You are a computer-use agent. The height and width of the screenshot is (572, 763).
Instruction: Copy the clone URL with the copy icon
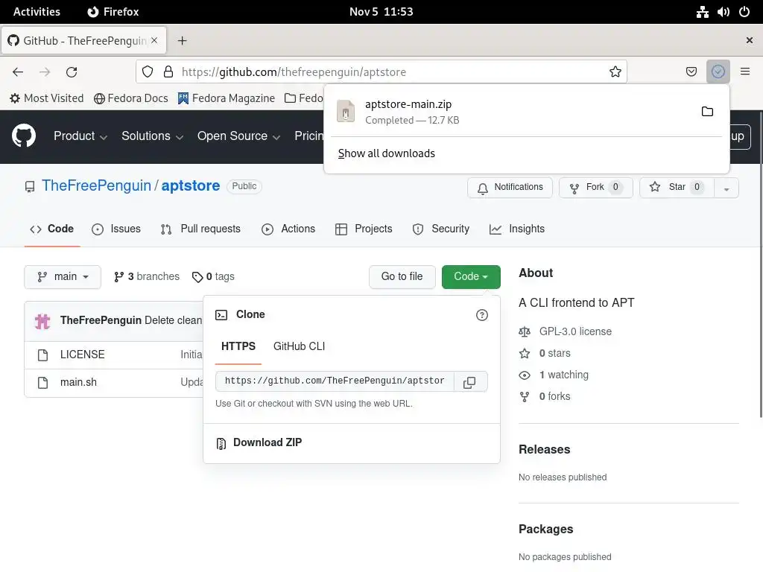point(469,382)
